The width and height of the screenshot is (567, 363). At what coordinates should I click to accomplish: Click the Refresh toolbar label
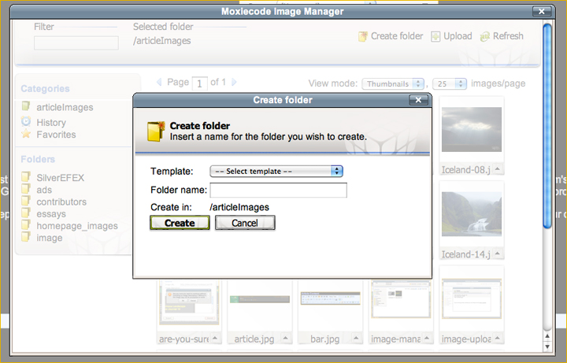[x=508, y=36]
